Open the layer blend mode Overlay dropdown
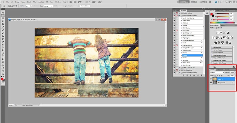237x123 pixels. pyautogui.click(x=217, y=73)
